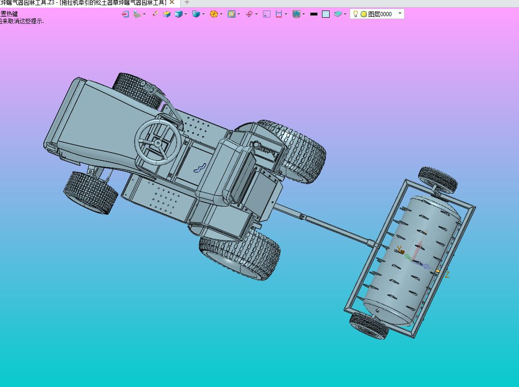Click the yellow circle layer color indicator
519x387 pixels.
pos(363,14)
